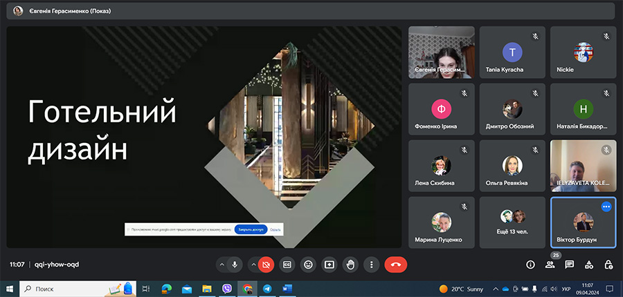Open host controls lock icon

(608, 265)
